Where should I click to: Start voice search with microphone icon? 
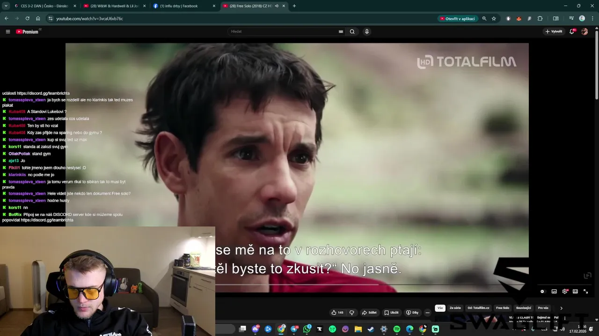click(367, 32)
